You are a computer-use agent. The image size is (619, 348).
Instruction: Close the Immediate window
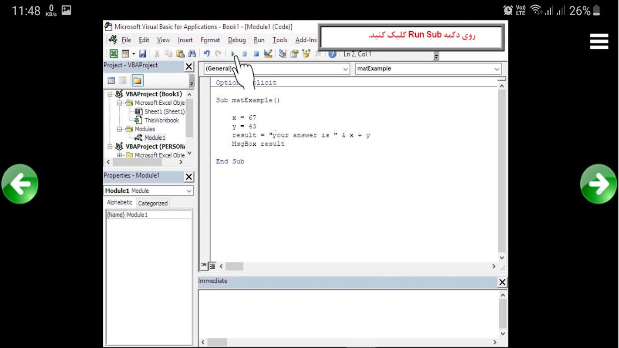click(502, 282)
